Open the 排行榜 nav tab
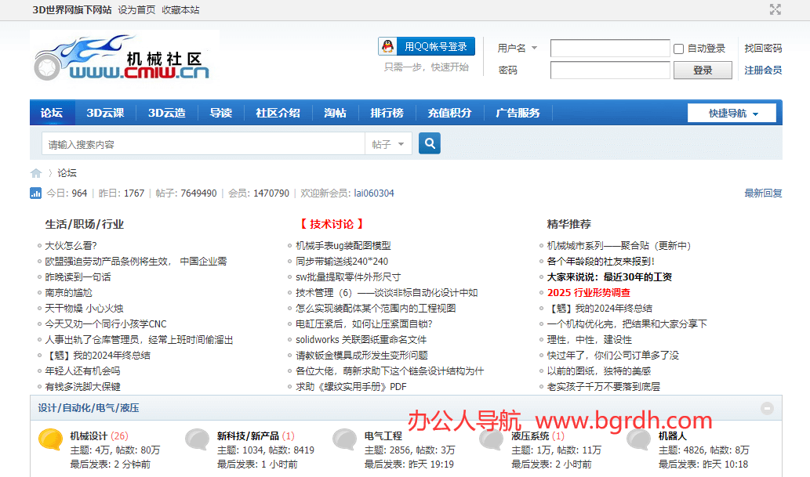Screen dimensions: 810x477 tap(387, 113)
